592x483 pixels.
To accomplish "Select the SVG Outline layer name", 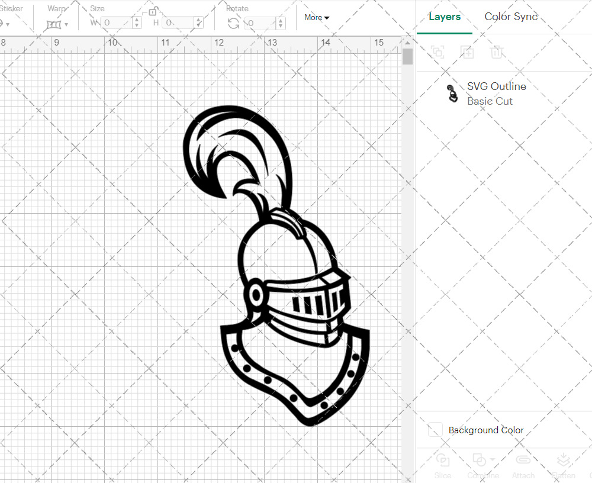I will click(x=497, y=86).
